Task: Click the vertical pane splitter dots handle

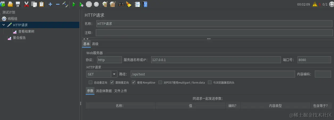Action: pyautogui.click(x=81, y=104)
